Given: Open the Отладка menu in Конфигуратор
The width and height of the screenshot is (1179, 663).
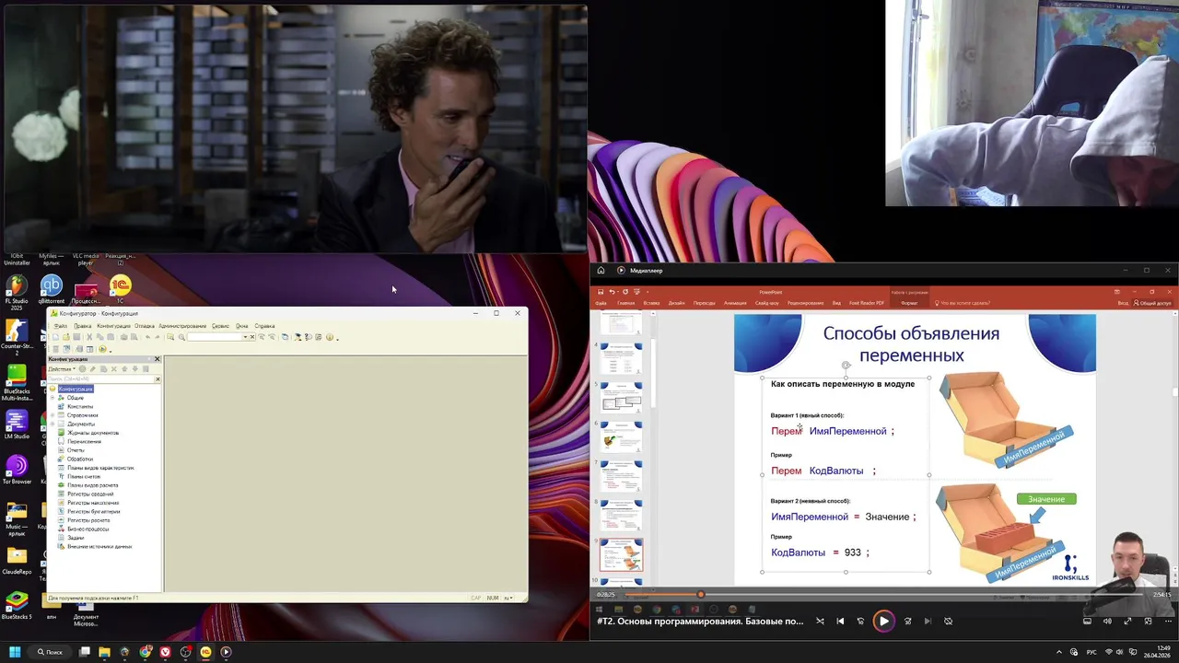Looking at the screenshot, I should coord(145,326).
